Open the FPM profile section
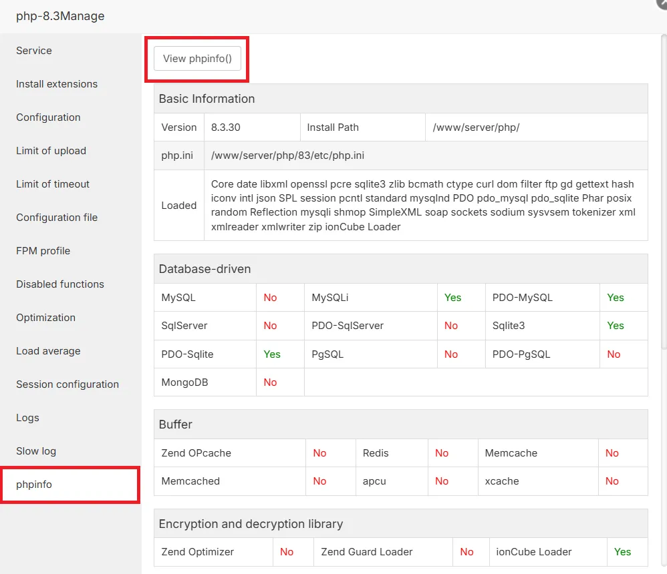This screenshot has width=667, height=574. [43, 251]
